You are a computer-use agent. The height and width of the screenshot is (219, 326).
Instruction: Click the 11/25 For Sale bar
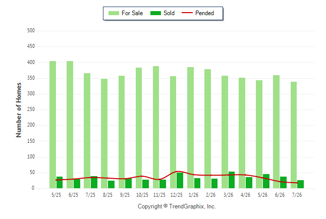pos(156,127)
